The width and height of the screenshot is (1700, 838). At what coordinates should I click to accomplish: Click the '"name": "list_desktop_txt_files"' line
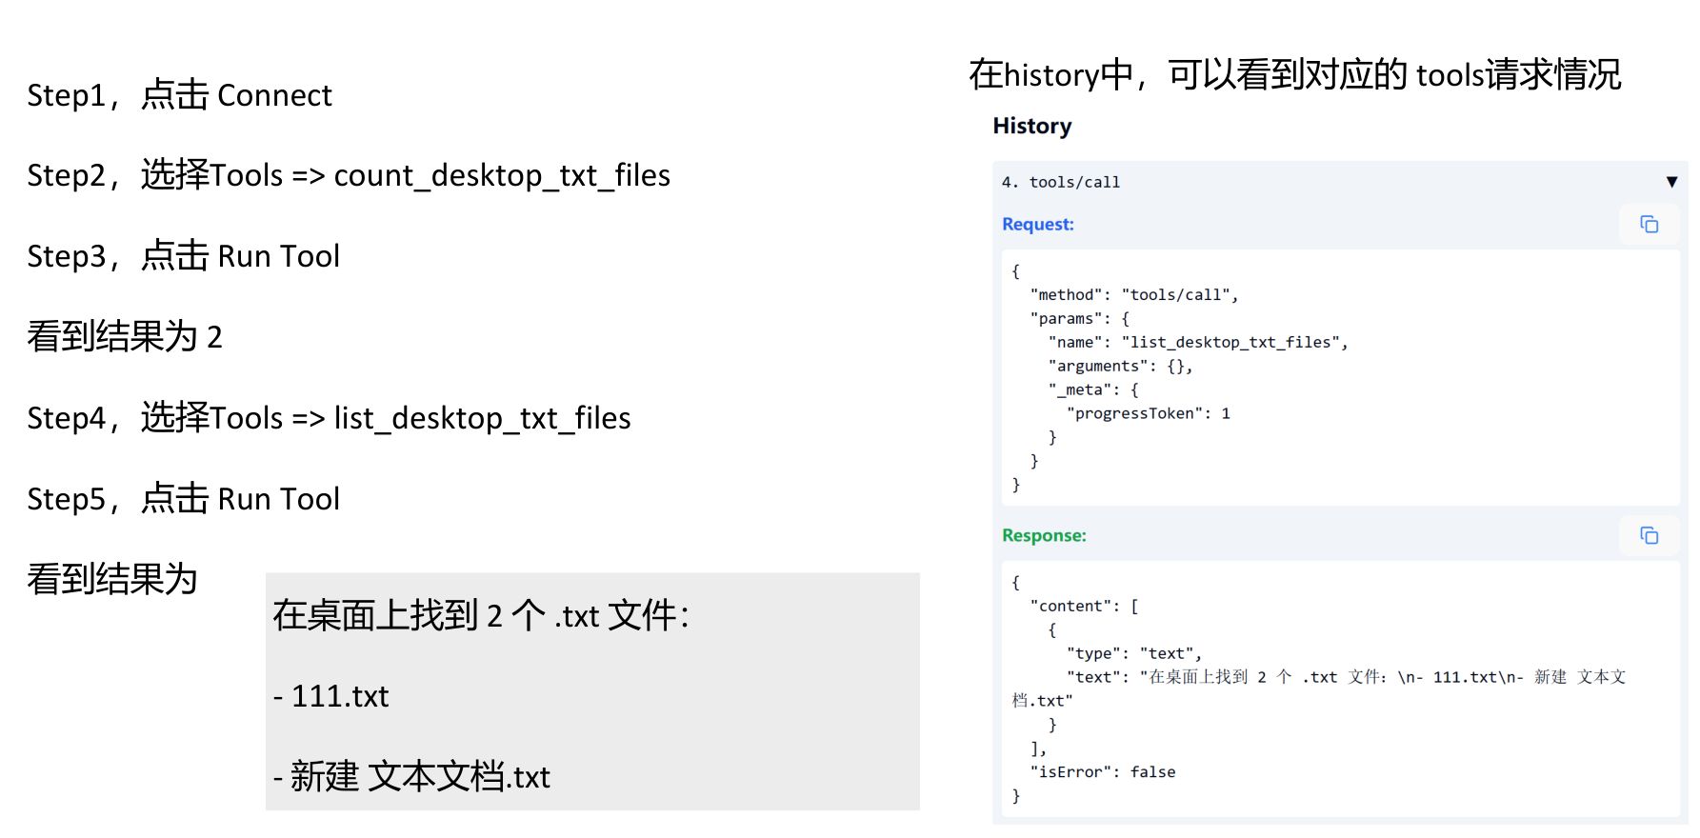[x=1198, y=342]
